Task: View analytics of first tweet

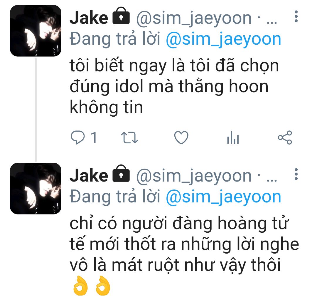Action: click(x=233, y=137)
